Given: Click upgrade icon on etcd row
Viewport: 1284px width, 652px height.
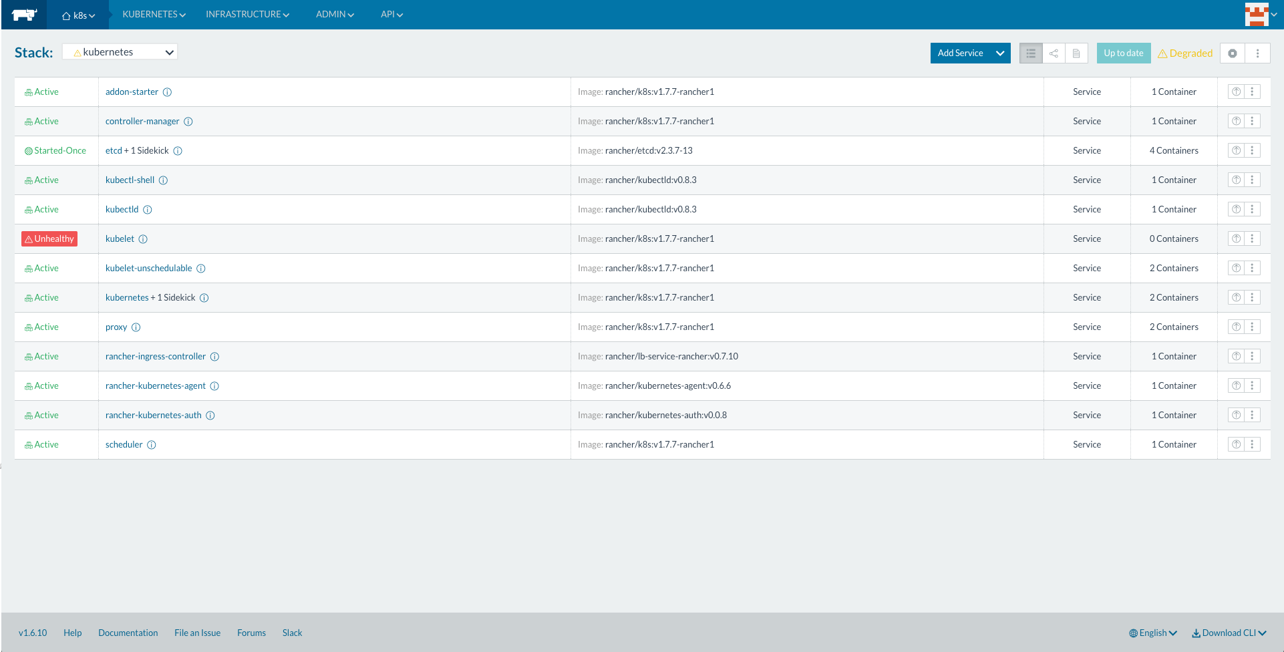Looking at the screenshot, I should coord(1237,151).
